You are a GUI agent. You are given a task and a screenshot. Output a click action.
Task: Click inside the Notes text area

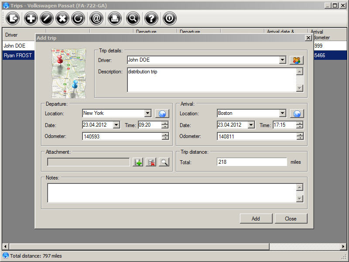click(x=171, y=193)
